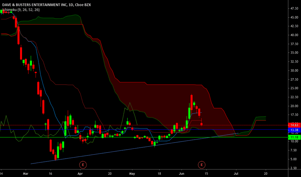Click the Mar label on time axis
The height and width of the screenshot is (177, 301).
(26, 174)
